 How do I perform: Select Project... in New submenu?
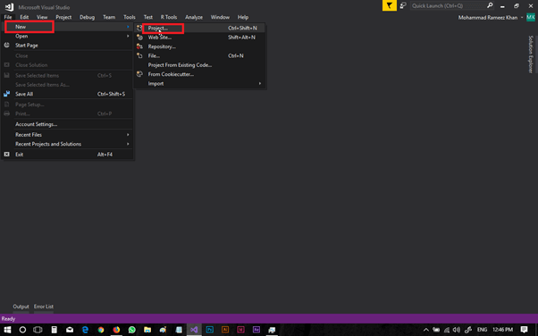(x=199, y=28)
